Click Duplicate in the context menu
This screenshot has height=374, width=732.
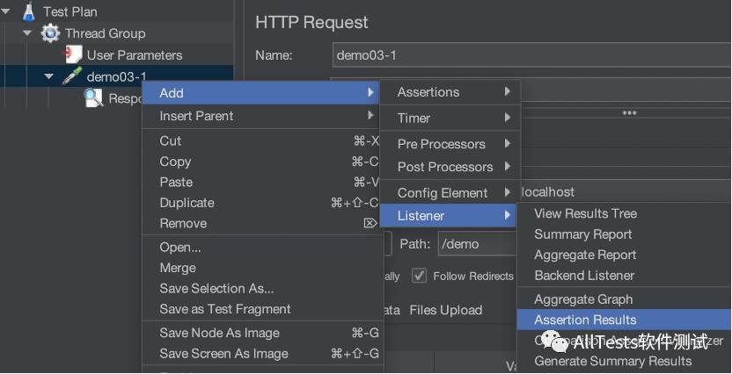coord(187,203)
